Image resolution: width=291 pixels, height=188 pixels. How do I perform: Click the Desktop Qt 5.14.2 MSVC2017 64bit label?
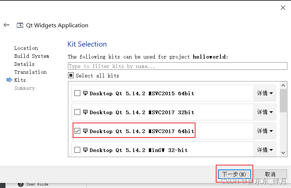pyautogui.click(x=142, y=131)
